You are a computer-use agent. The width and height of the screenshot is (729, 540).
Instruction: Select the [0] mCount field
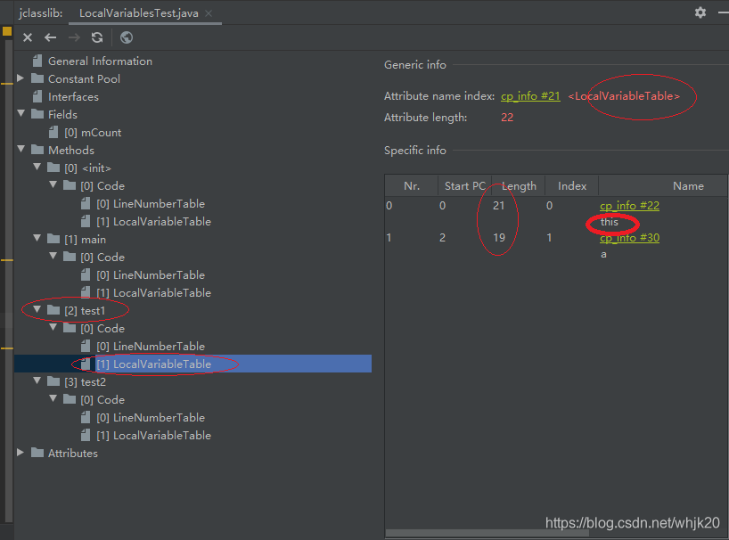(93, 133)
